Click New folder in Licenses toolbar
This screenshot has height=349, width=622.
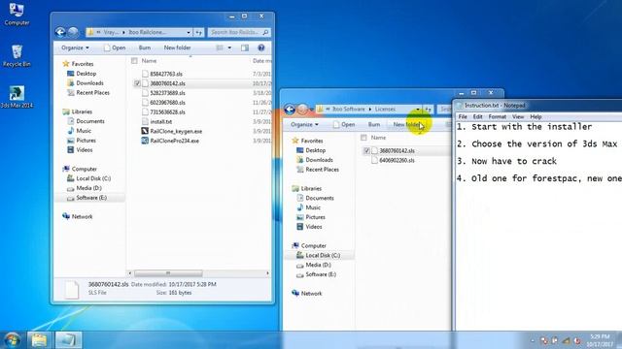[406, 125]
